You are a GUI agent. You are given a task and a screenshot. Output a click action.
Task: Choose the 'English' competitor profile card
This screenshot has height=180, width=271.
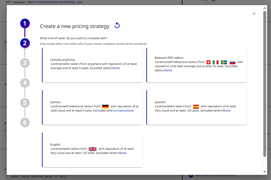point(92,150)
